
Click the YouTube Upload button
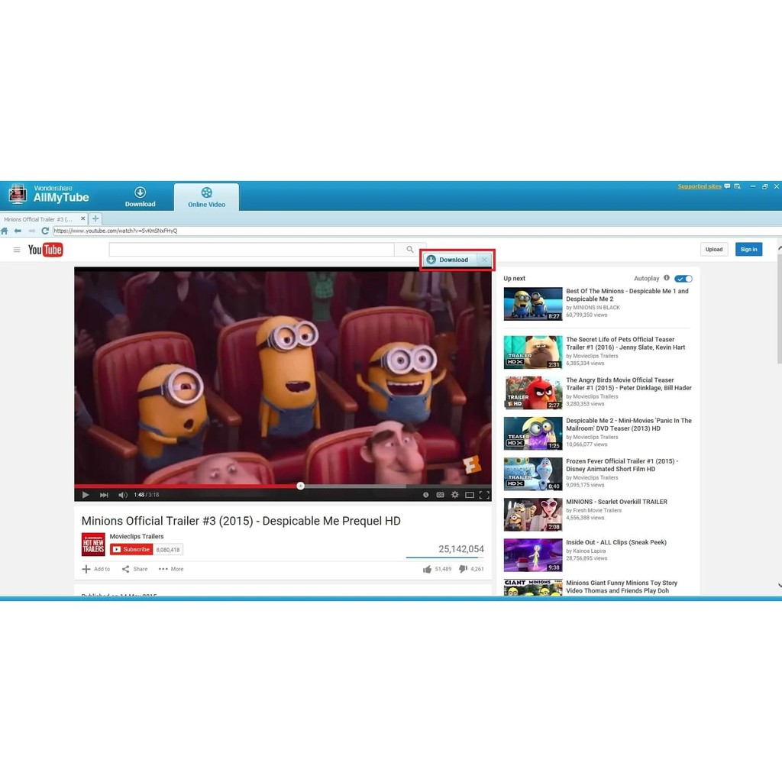click(714, 250)
